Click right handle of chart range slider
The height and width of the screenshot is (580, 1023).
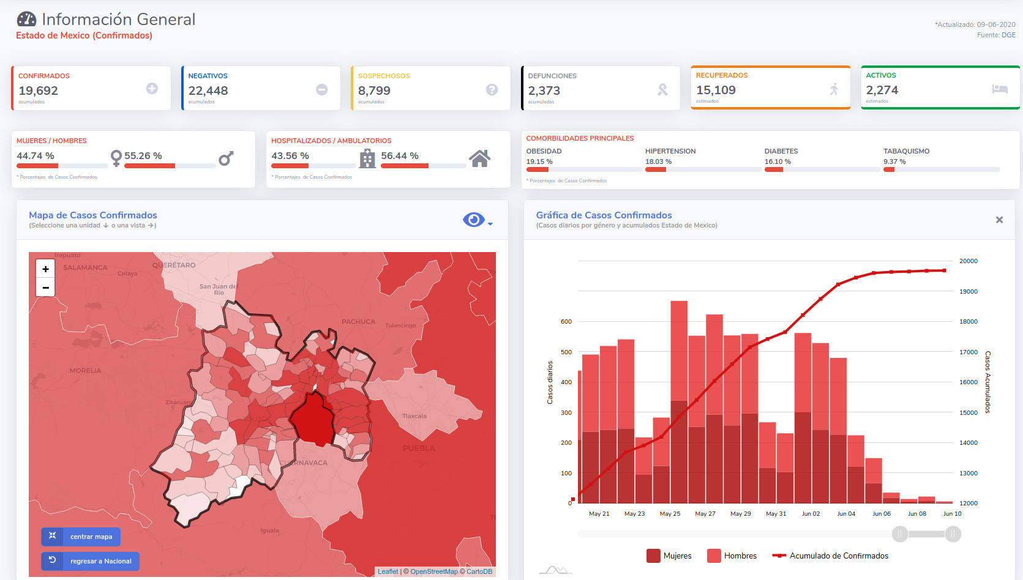pyautogui.click(x=953, y=534)
